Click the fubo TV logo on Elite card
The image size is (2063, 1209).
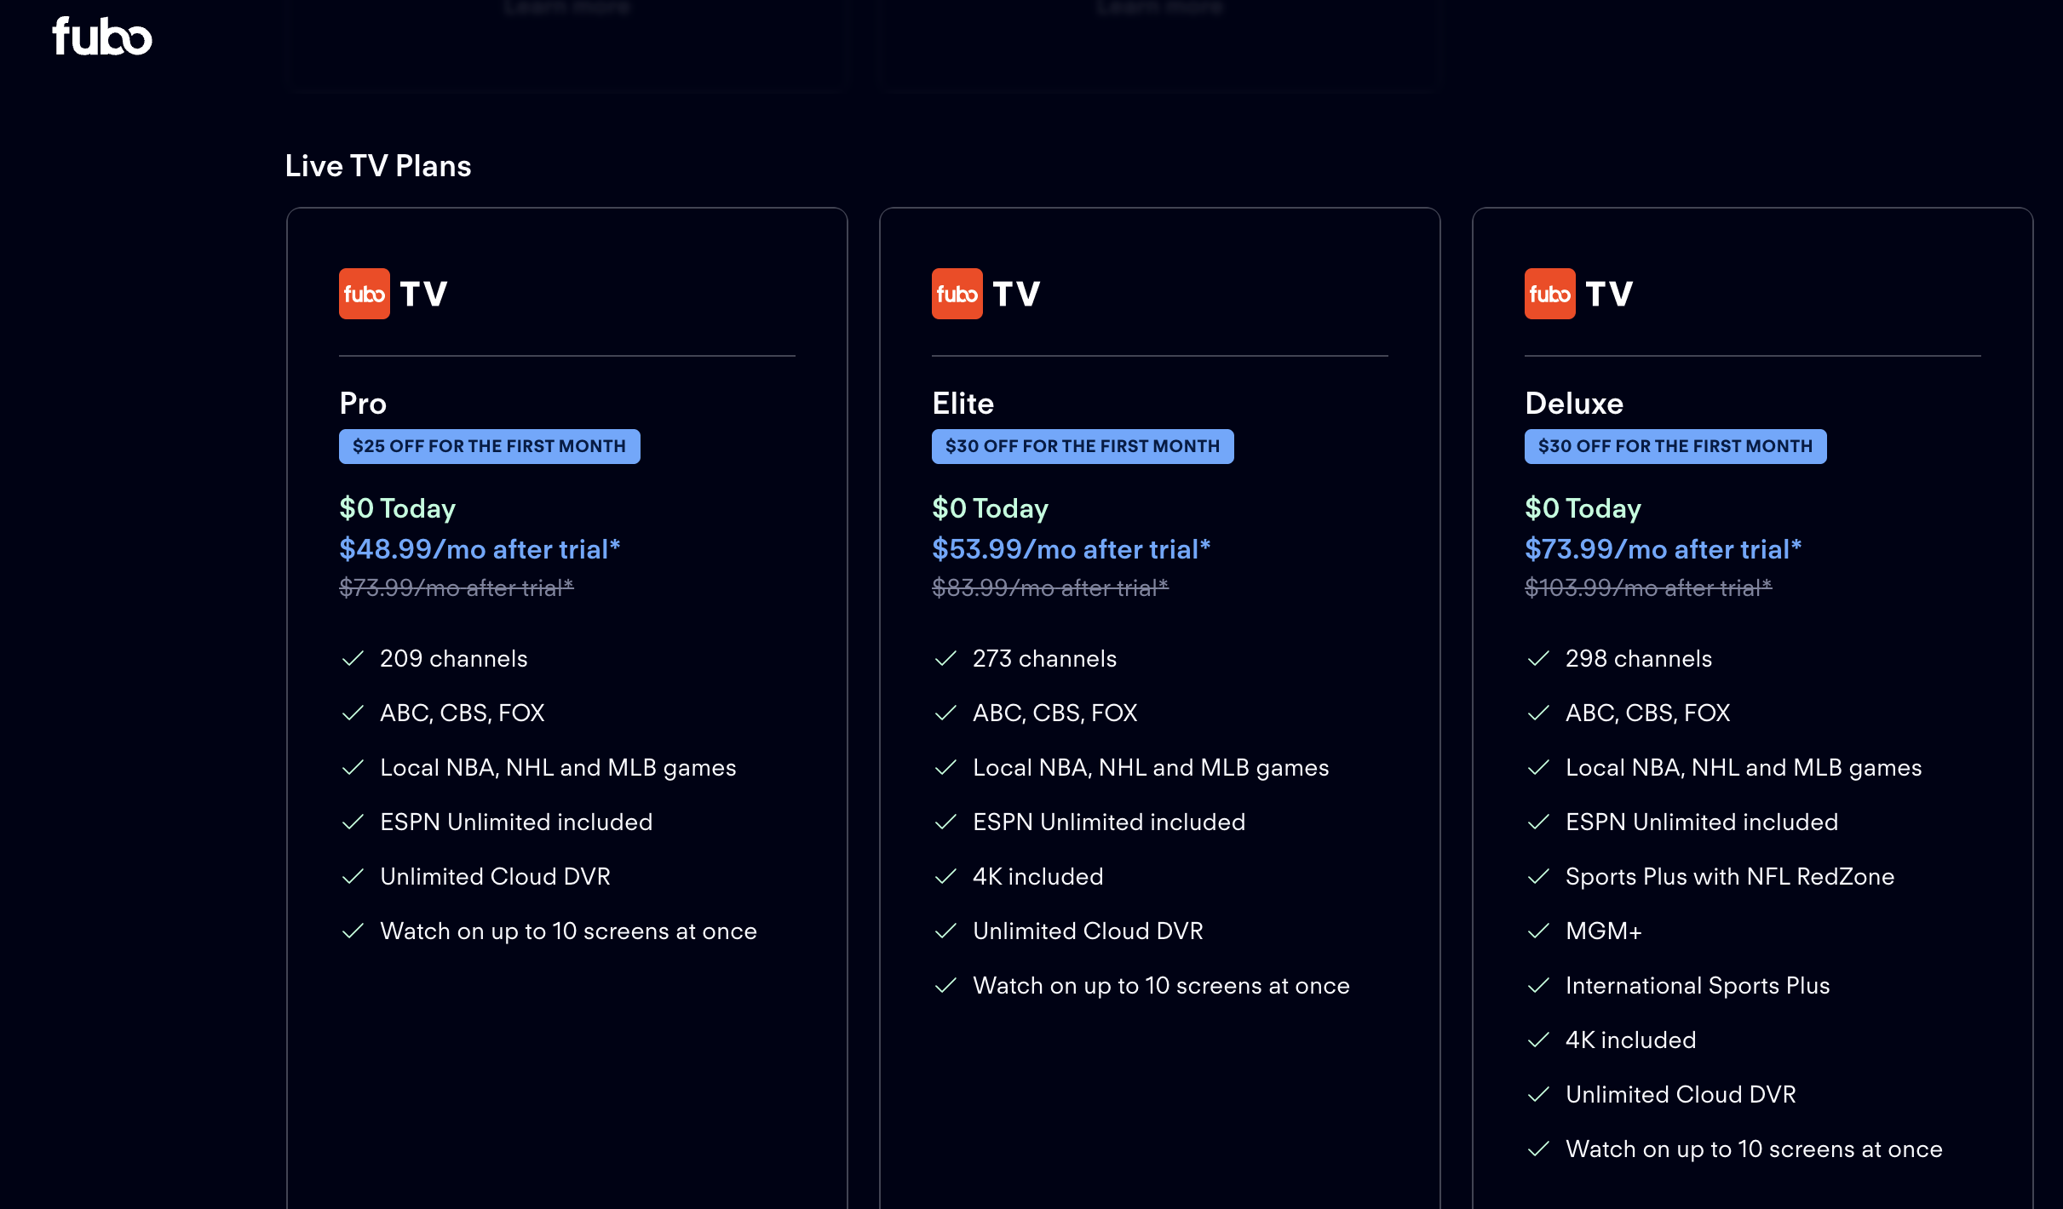tap(986, 294)
